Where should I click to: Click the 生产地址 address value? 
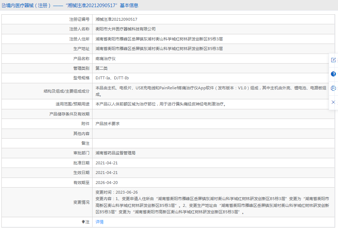click(159, 49)
